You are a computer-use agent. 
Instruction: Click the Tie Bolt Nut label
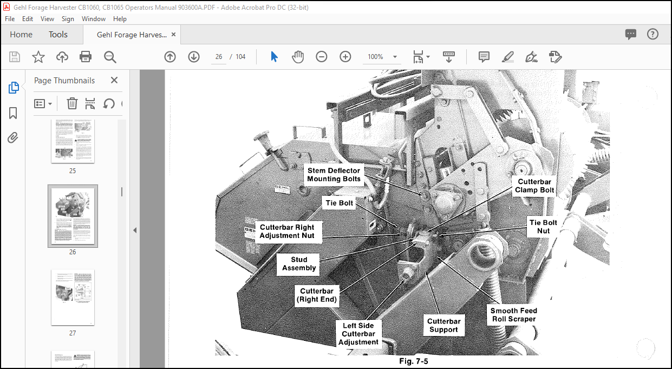click(543, 226)
